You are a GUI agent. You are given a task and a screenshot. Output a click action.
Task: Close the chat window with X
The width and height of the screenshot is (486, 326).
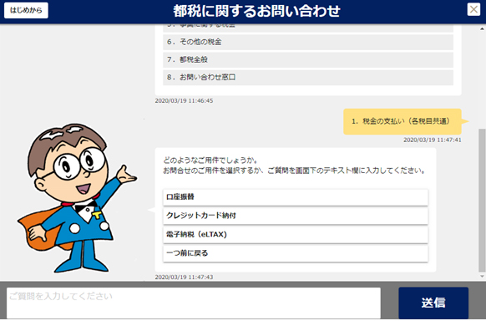pos(473,9)
